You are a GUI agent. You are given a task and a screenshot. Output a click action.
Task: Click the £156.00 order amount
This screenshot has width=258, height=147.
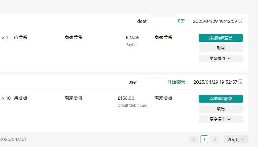coord(126,98)
